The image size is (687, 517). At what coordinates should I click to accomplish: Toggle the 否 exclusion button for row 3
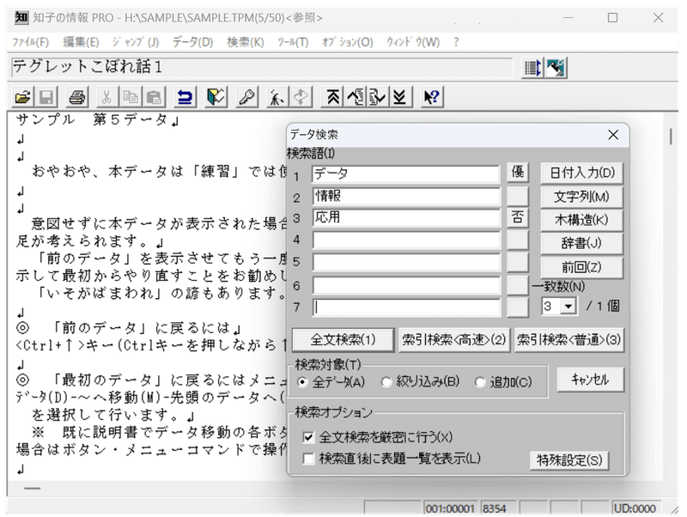(x=518, y=218)
